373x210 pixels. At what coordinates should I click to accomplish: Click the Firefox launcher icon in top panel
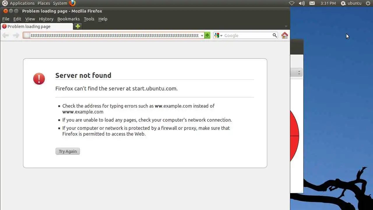pyautogui.click(x=72, y=3)
